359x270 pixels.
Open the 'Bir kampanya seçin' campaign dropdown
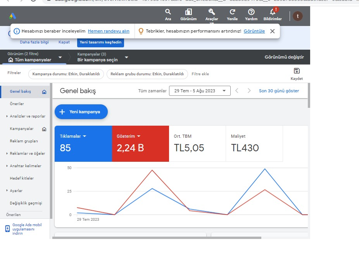126,57
